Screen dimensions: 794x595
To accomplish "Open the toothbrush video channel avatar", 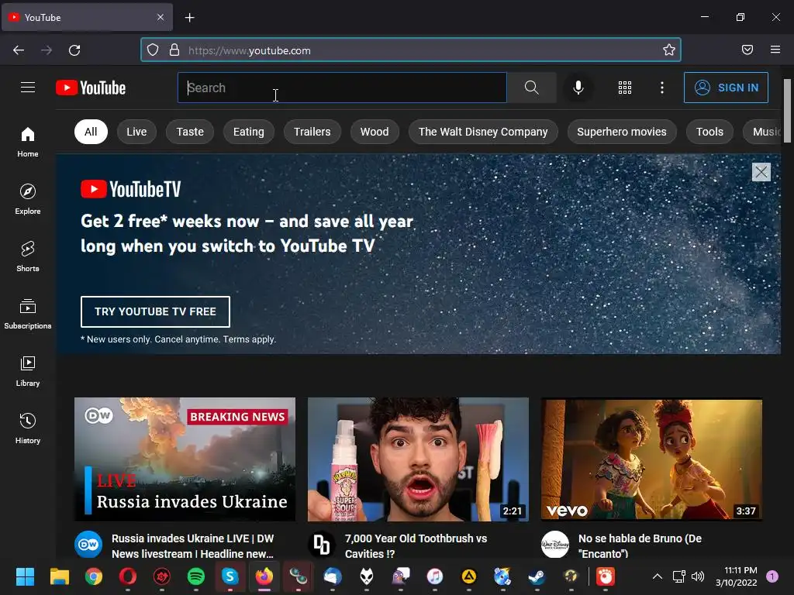I will (x=322, y=545).
